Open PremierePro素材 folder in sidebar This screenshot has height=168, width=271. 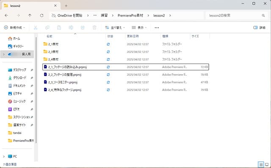pos(21,140)
